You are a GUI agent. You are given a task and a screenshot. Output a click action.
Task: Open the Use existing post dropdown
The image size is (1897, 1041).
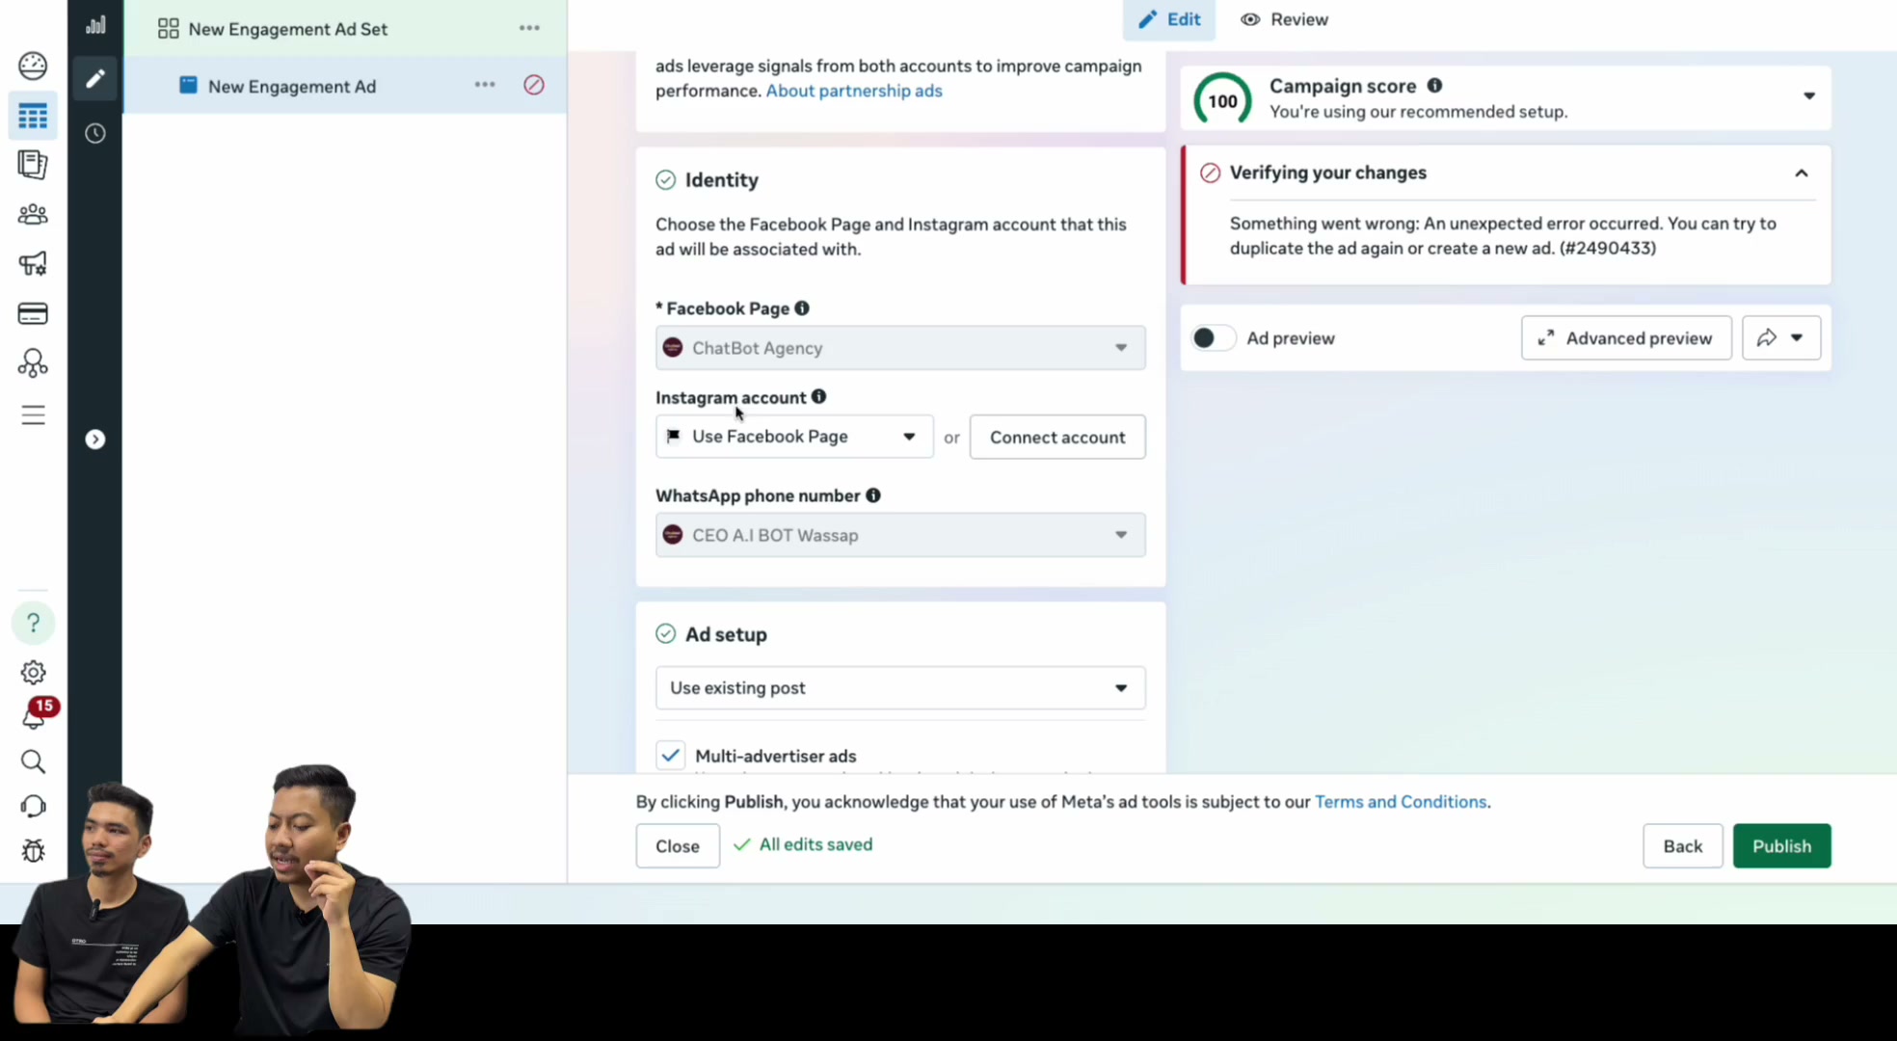900,688
